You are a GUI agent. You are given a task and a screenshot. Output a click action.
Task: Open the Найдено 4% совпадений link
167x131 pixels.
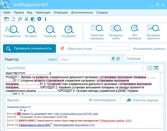pyautogui.click(x=33, y=114)
